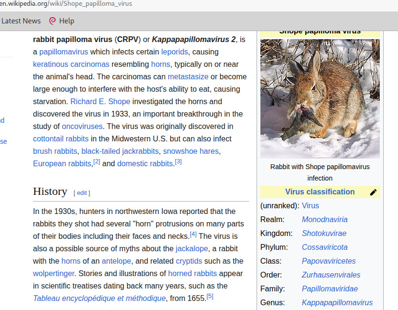Open the Virus classification header link

[320, 192]
